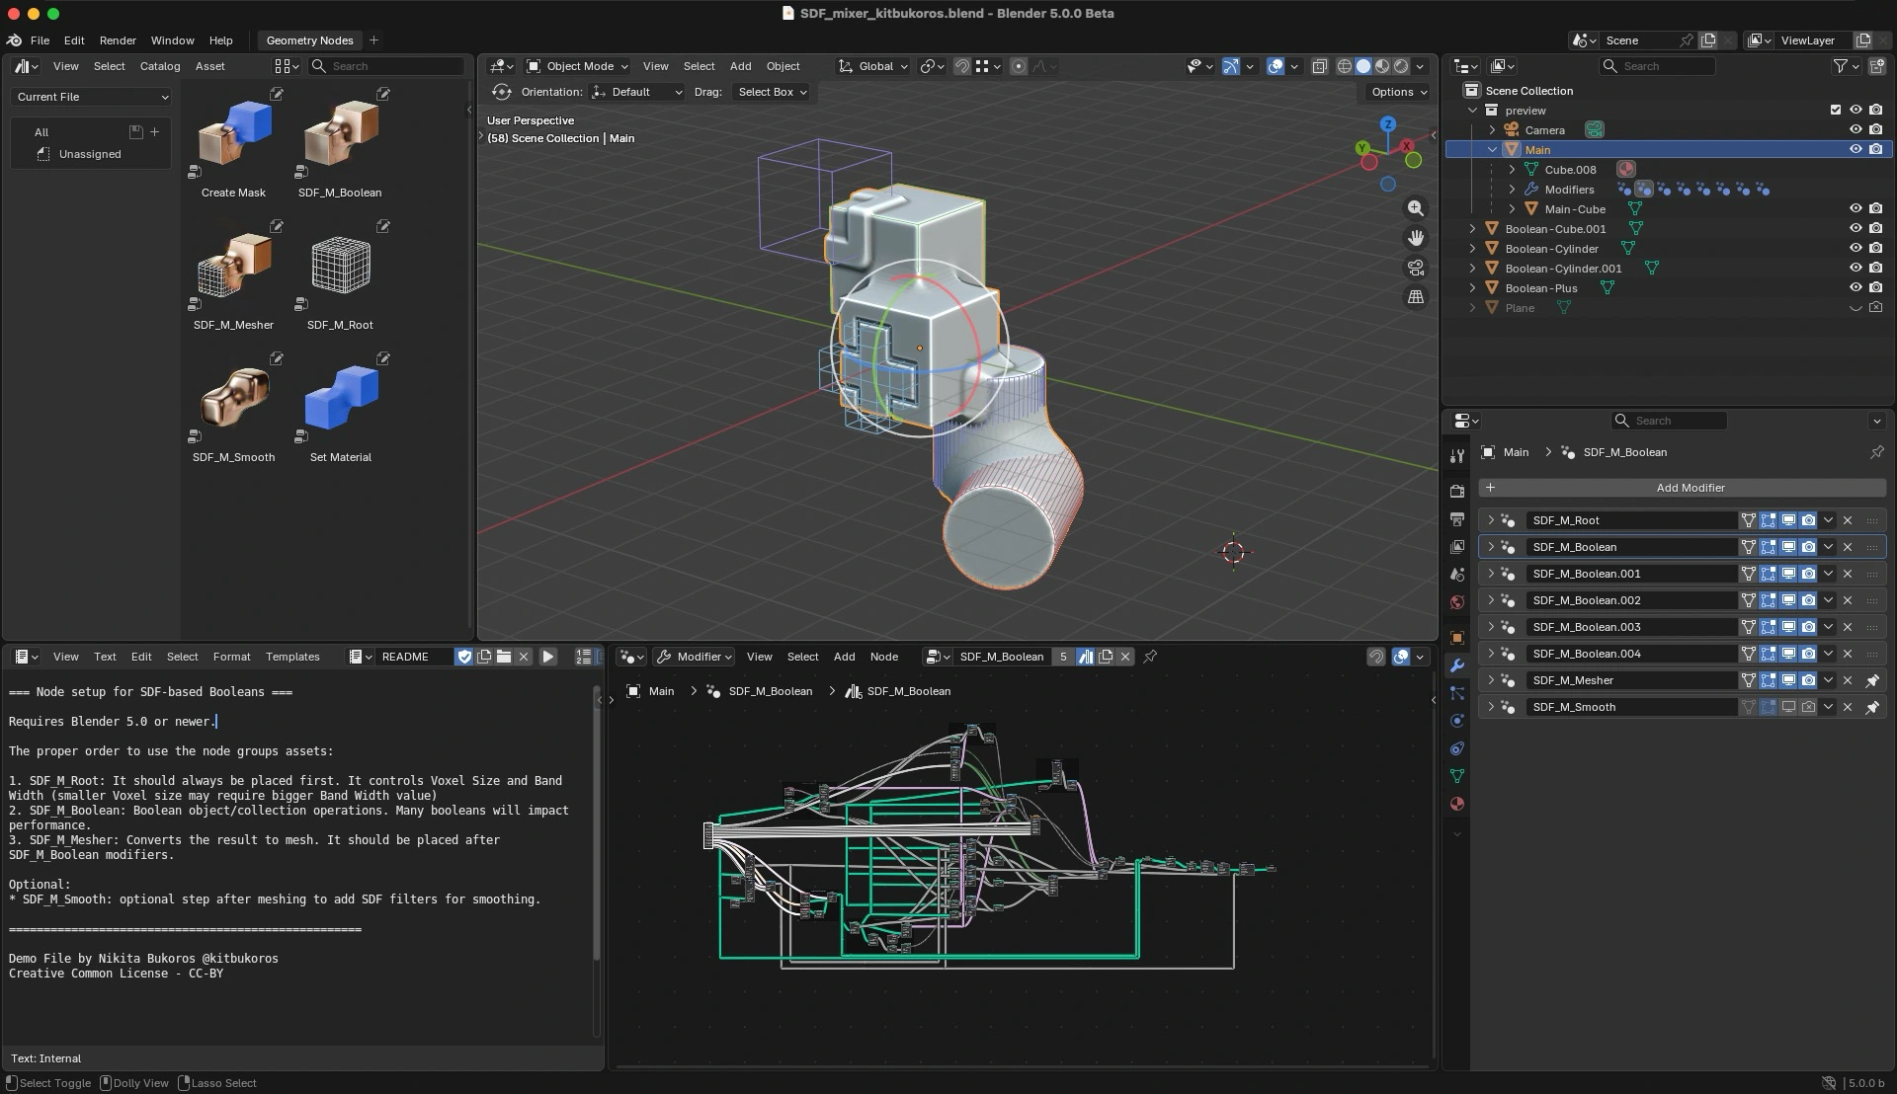Toggle the preview collection checkbox

1836,110
